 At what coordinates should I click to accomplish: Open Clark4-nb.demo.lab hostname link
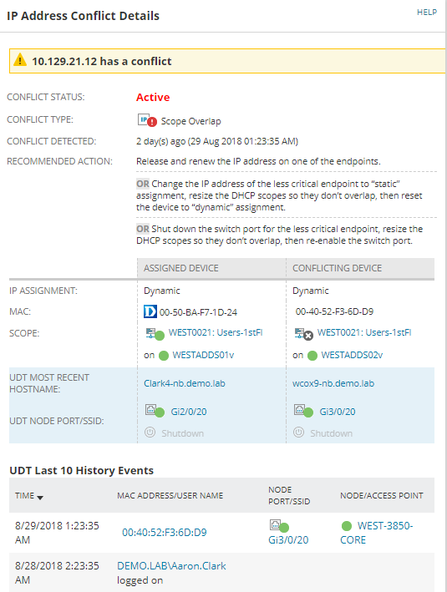pyautogui.click(x=185, y=383)
